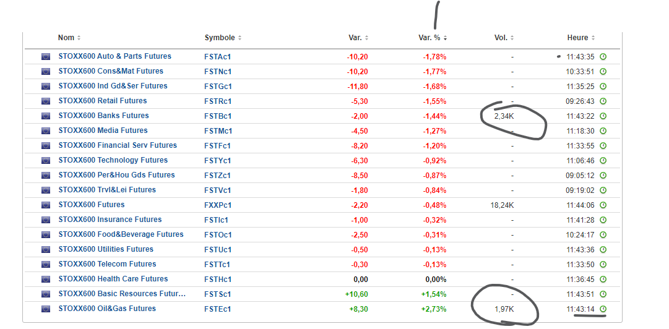Sort by Var. % column header
Screen dimensions: 669x329
point(433,38)
